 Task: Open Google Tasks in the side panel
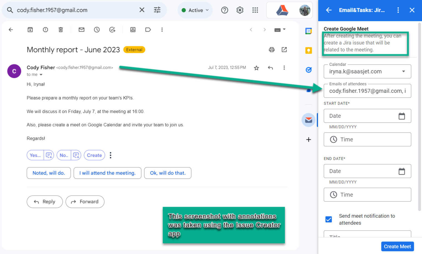click(308, 70)
